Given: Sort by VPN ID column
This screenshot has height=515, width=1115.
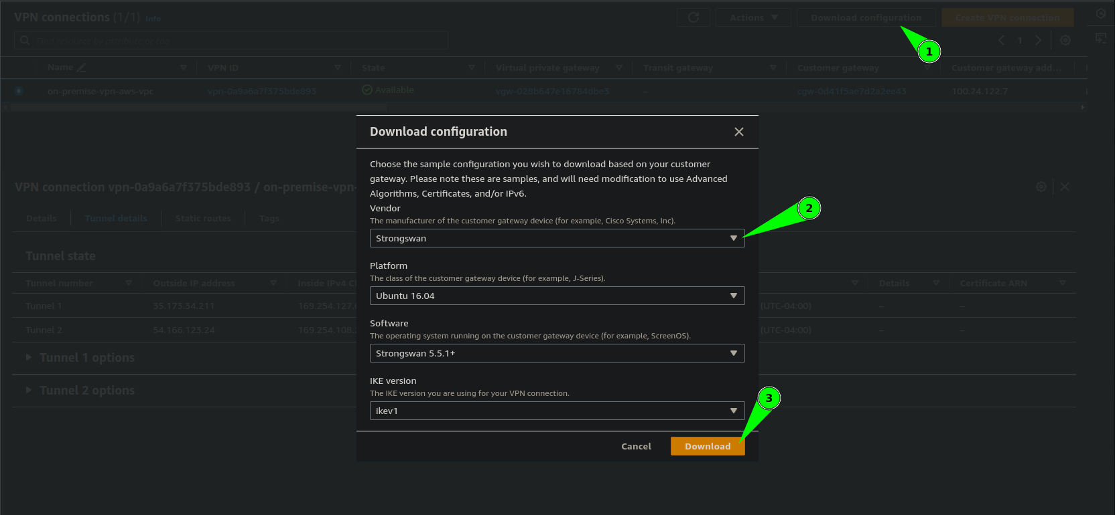Looking at the screenshot, I should pyautogui.click(x=338, y=68).
